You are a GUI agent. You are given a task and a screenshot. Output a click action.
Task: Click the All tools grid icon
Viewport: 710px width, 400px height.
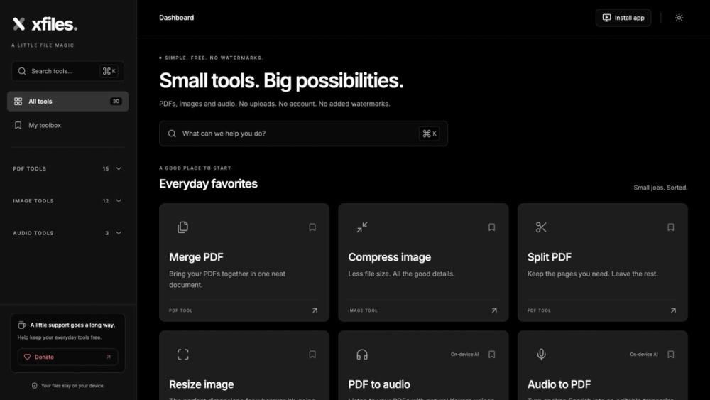(18, 102)
